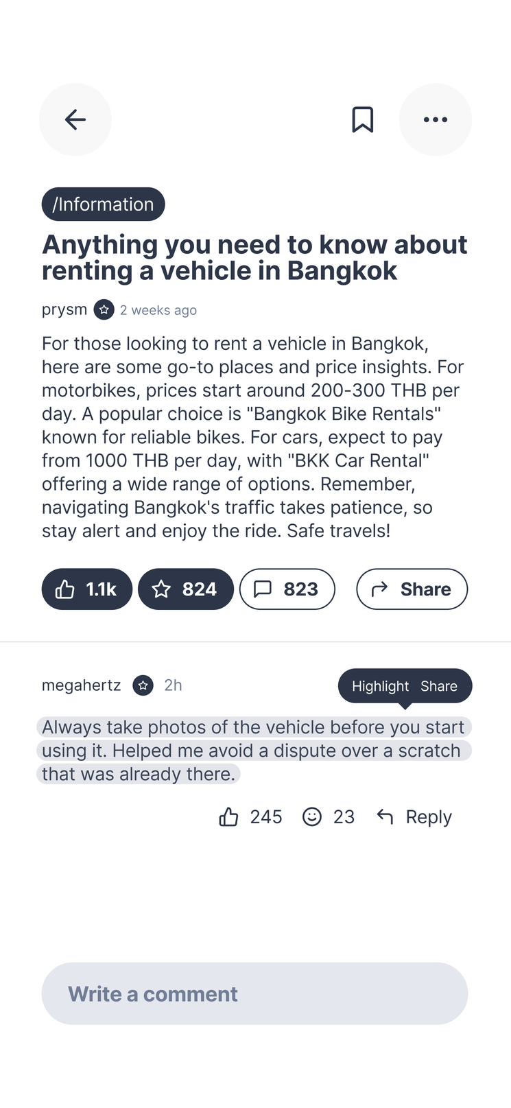
Task: Go back using the arrow button
Action: (75, 119)
